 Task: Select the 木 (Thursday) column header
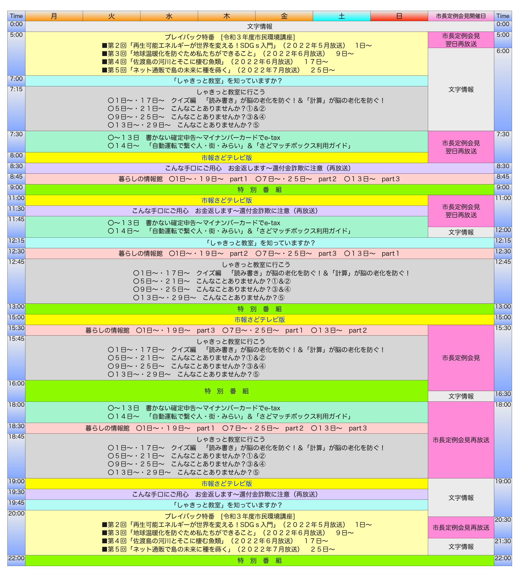click(x=226, y=16)
